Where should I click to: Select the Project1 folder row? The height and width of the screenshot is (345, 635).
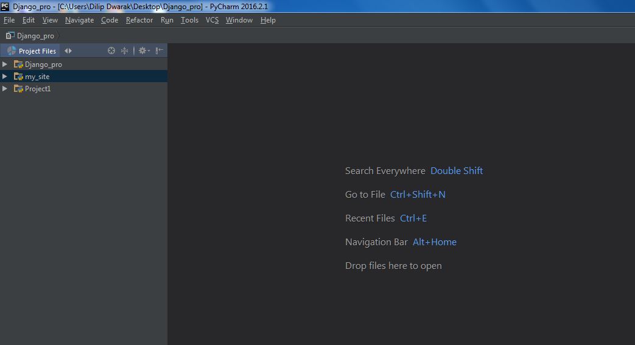click(x=83, y=88)
